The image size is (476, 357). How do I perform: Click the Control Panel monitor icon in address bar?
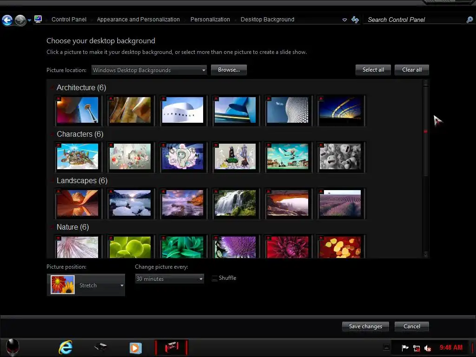point(38,20)
